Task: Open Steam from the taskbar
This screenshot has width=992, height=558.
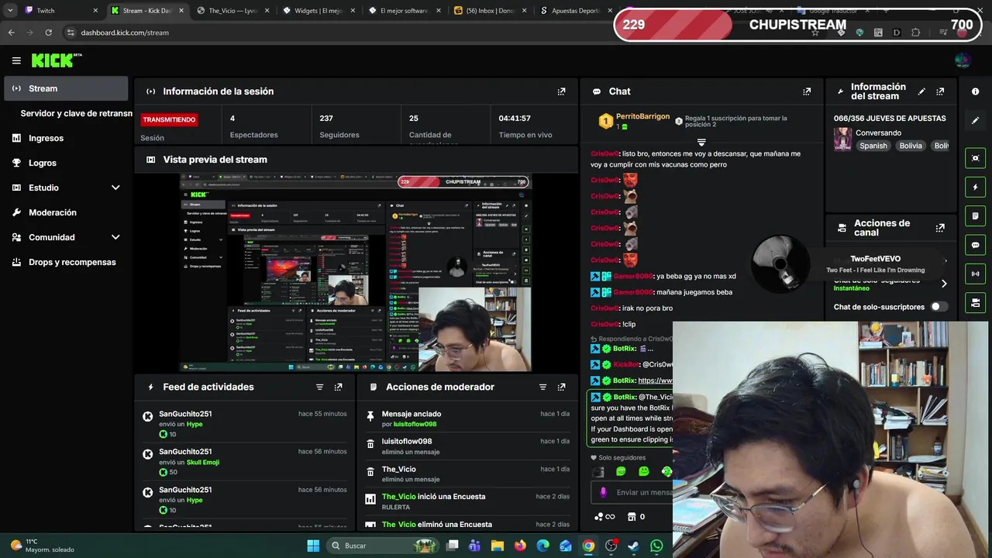Action: pyautogui.click(x=633, y=546)
